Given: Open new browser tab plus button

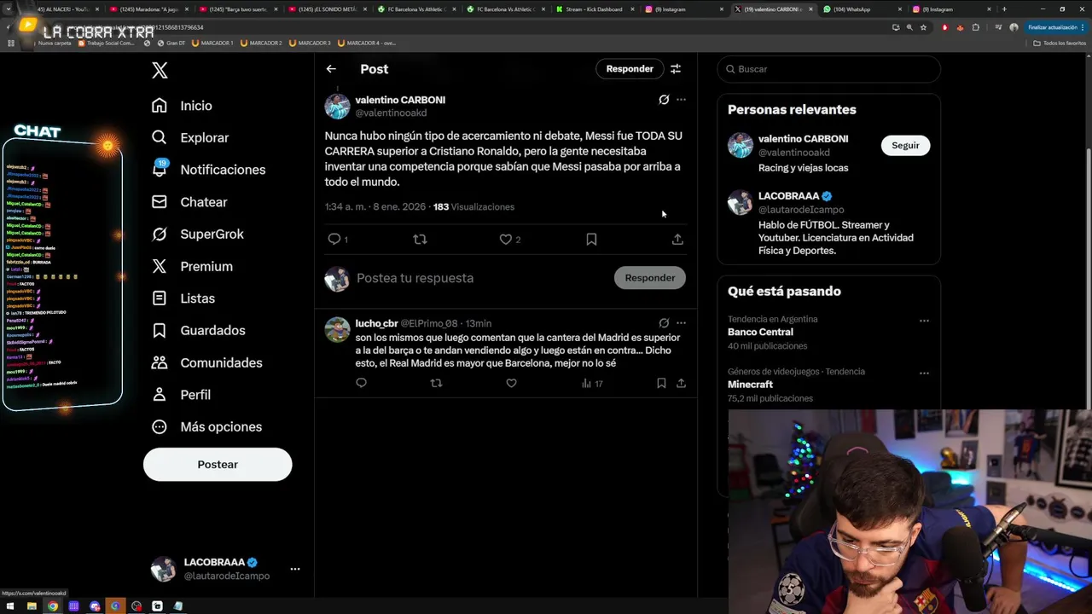Looking at the screenshot, I should click(1004, 9).
